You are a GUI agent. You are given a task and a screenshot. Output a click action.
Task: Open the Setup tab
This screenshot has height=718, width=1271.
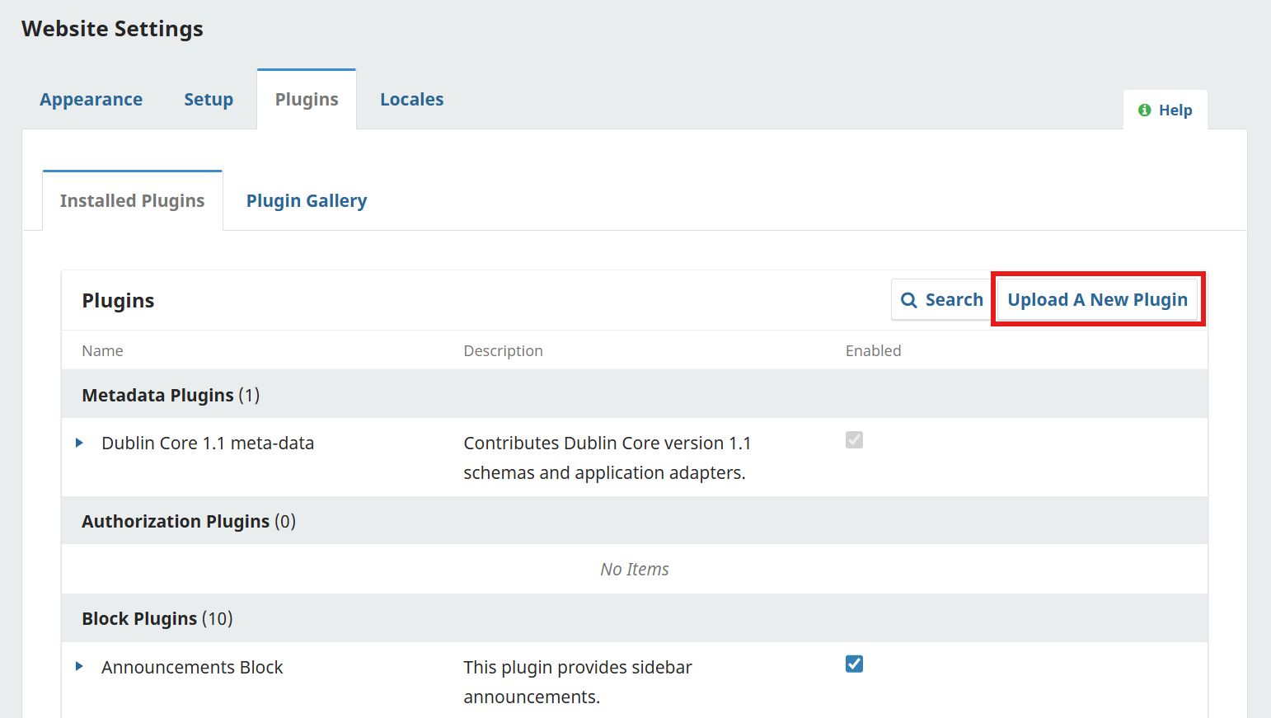click(x=209, y=100)
